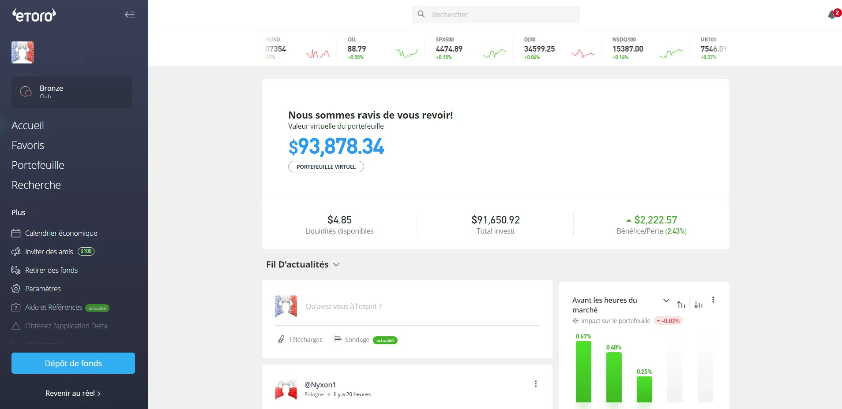Image resolution: width=842 pixels, height=409 pixels.
Task: Open notifications bell
Action: (x=833, y=14)
